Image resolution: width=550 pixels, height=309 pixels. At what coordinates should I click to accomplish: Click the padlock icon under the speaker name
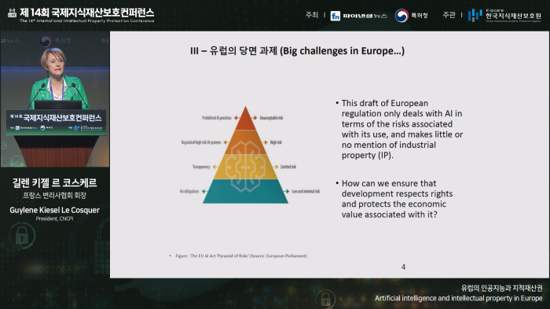pos(22,235)
